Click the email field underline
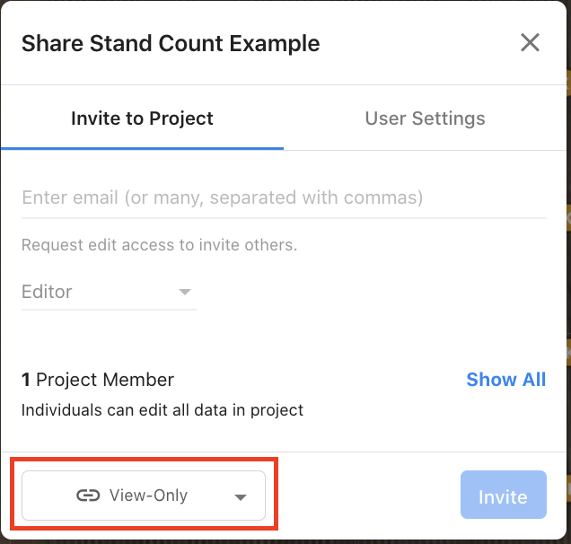 [x=284, y=218]
